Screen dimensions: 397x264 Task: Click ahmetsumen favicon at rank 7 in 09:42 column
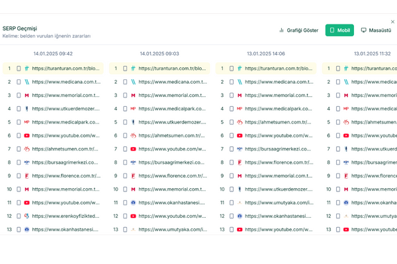26,149
